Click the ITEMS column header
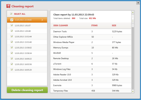 pos(94,26)
